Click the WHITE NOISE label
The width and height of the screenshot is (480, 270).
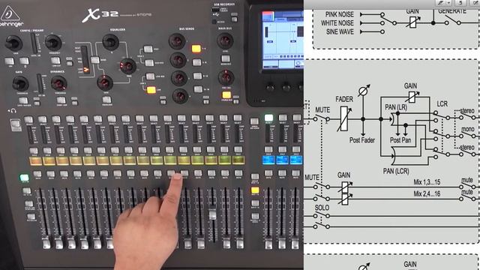click(337, 23)
